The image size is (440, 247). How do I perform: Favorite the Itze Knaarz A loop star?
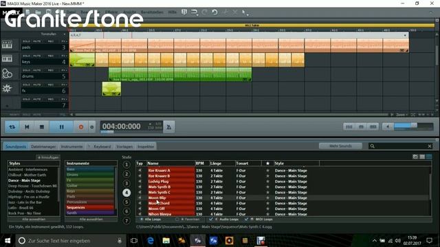[x=267, y=170]
